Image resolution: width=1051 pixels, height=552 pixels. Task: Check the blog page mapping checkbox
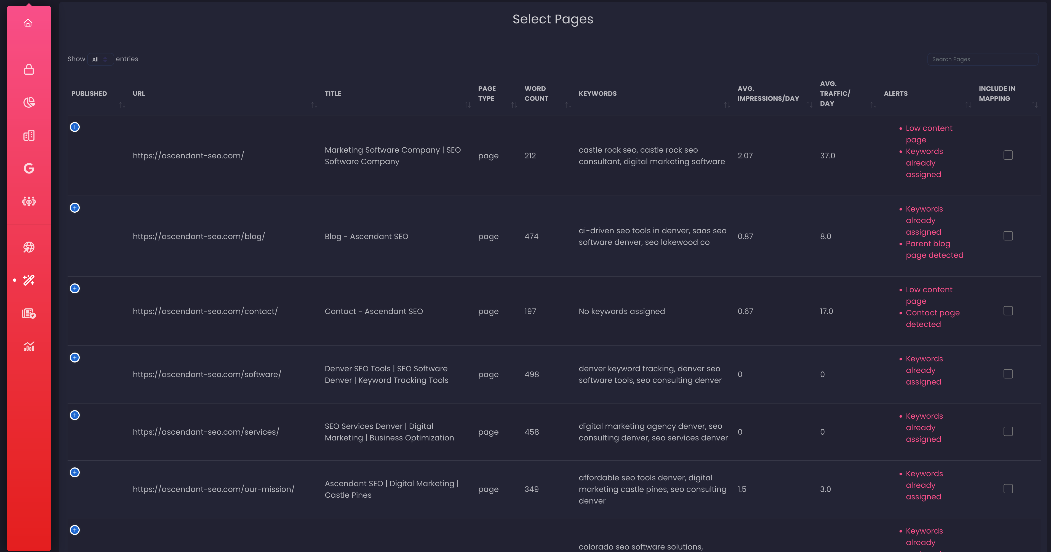pyautogui.click(x=1008, y=236)
